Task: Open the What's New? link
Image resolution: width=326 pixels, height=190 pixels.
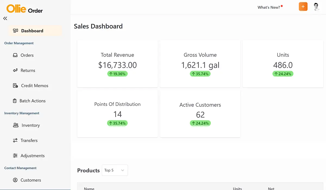Action: [x=268, y=7]
